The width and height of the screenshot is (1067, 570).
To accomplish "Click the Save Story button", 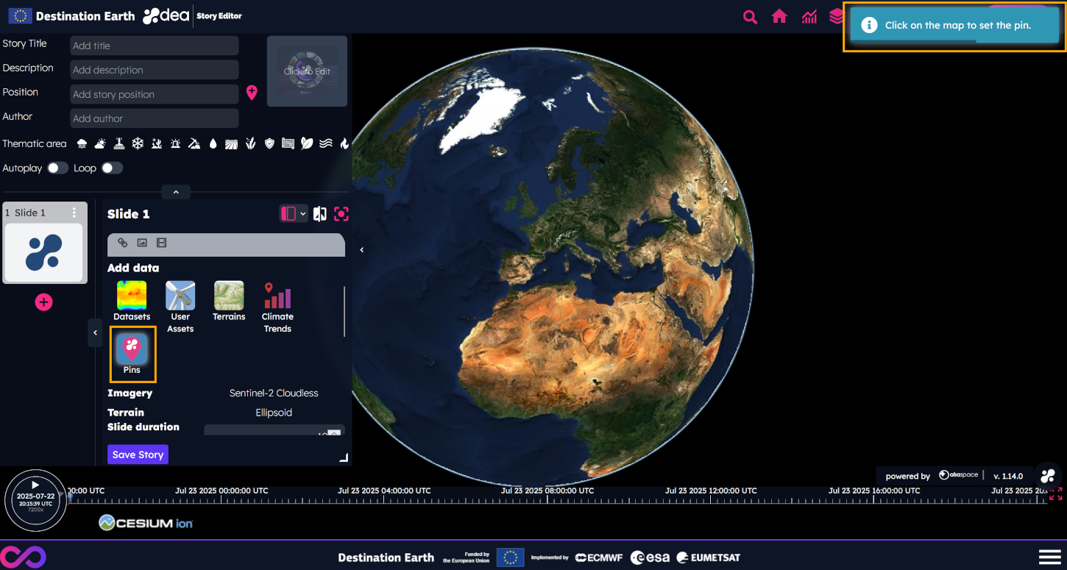I will coord(138,455).
